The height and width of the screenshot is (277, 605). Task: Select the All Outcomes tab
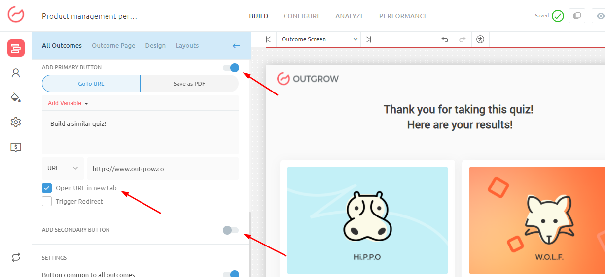click(62, 45)
